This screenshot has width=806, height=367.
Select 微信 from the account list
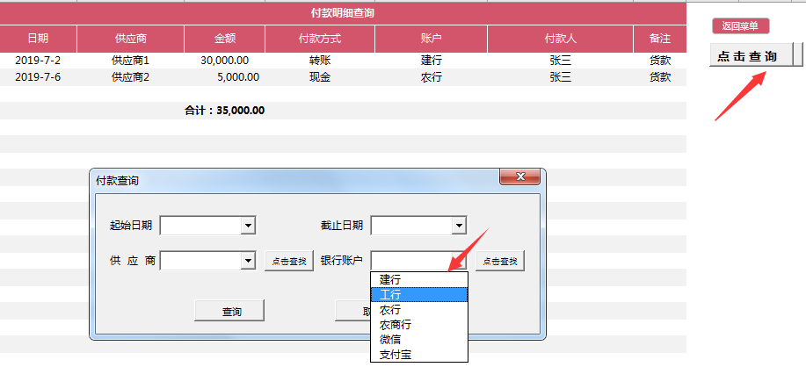coord(419,340)
